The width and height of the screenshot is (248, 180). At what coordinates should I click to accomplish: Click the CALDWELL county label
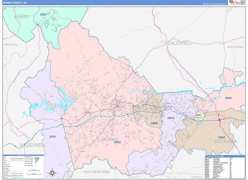pyautogui.click(x=180, y=43)
